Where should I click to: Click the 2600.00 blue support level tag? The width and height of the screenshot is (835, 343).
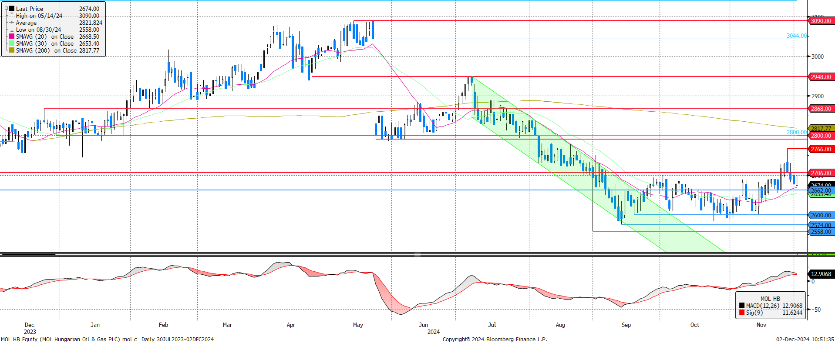pyautogui.click(x=821, y=215)
